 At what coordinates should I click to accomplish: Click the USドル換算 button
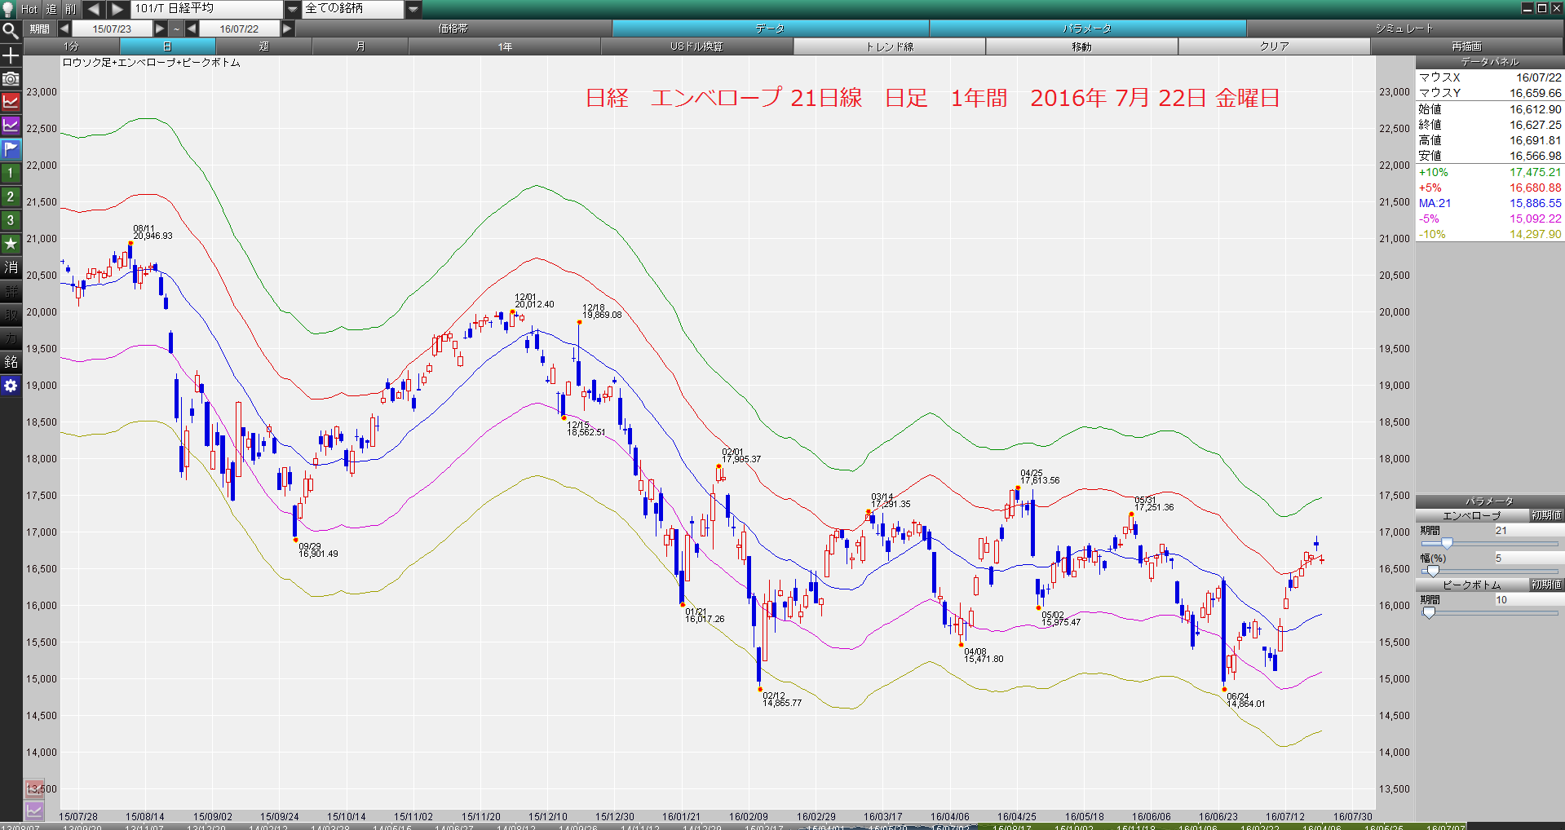pos(696,46)
